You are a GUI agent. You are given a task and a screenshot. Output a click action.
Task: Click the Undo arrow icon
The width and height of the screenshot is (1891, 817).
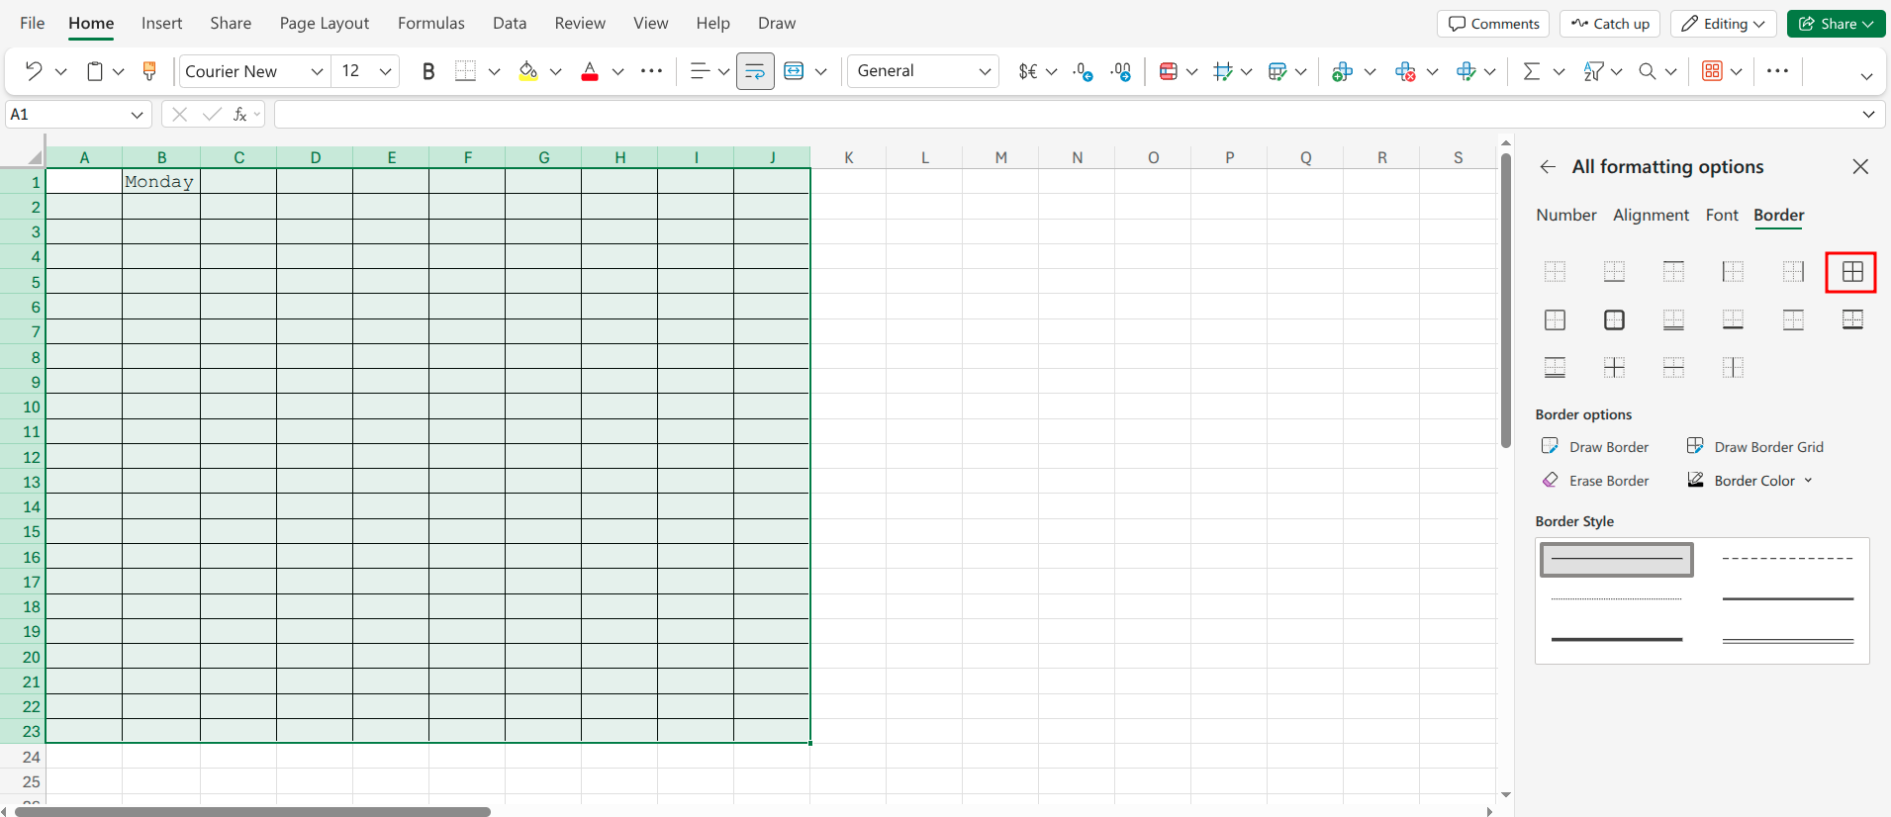tap(34, 71)
